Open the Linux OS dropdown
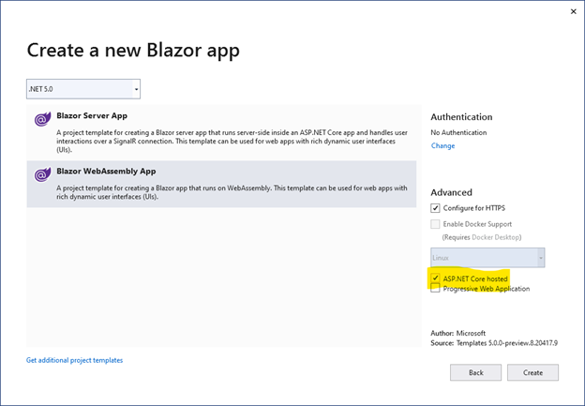 (x=487, y=258)
